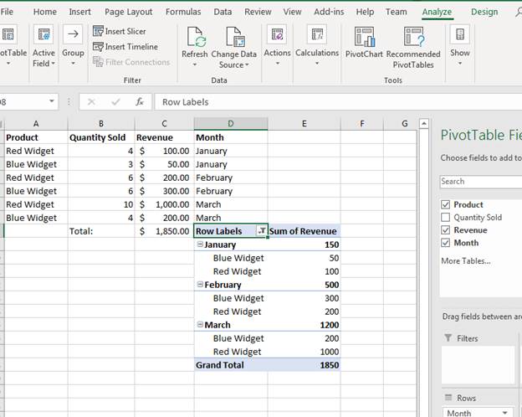Expand Change Data Source dropdown arrow
The height and width of the screenshot is (417, 522).
click(247, 64)
